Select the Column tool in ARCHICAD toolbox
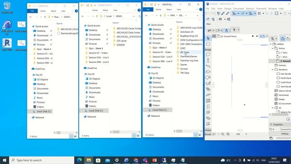 click(x=208, y=61)
